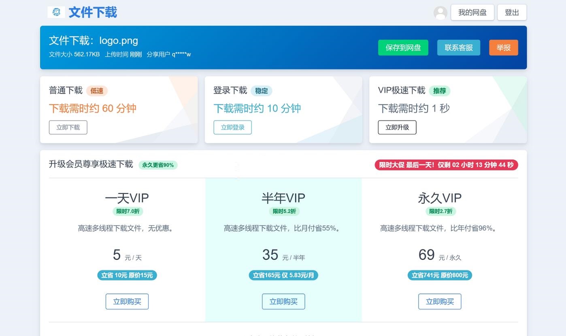
Task: Click the 推荐 badge
Action: point(440,91)
